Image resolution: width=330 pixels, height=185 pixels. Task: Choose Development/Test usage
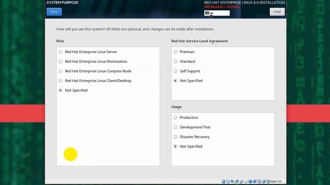tap(192, 127)
